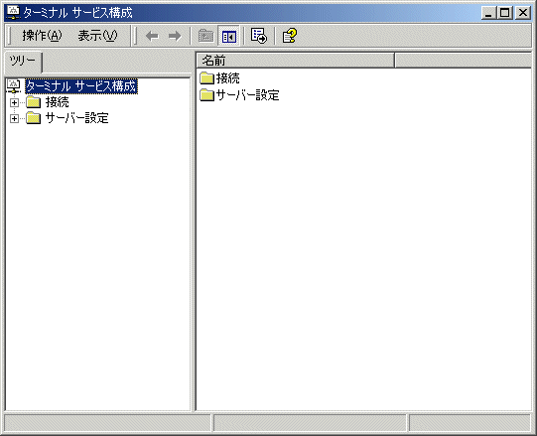537x436 pixels.
Task: Select the ツリー tab
Action: [x=23, y=62]
